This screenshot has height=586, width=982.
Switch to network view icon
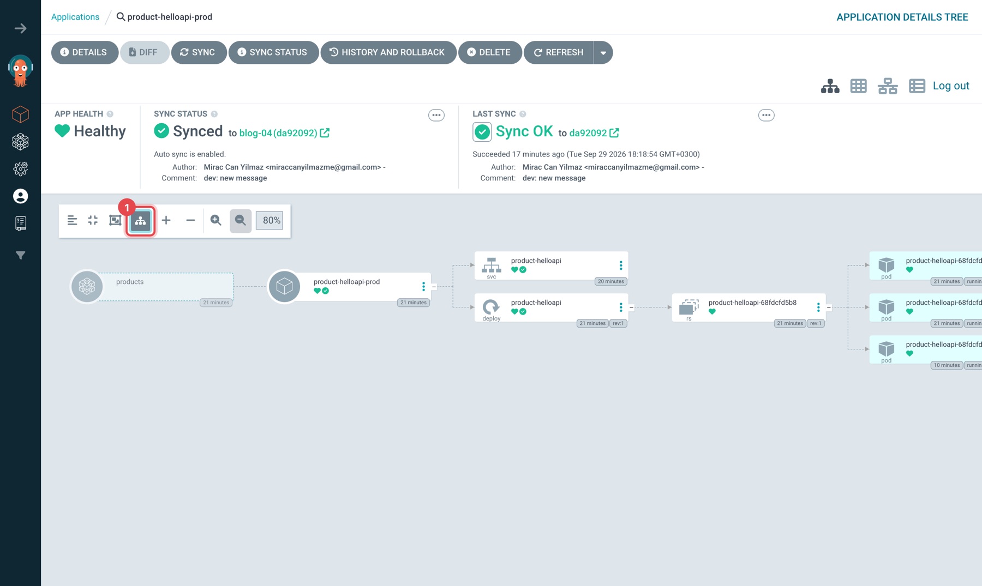click(x=888, y=86)
